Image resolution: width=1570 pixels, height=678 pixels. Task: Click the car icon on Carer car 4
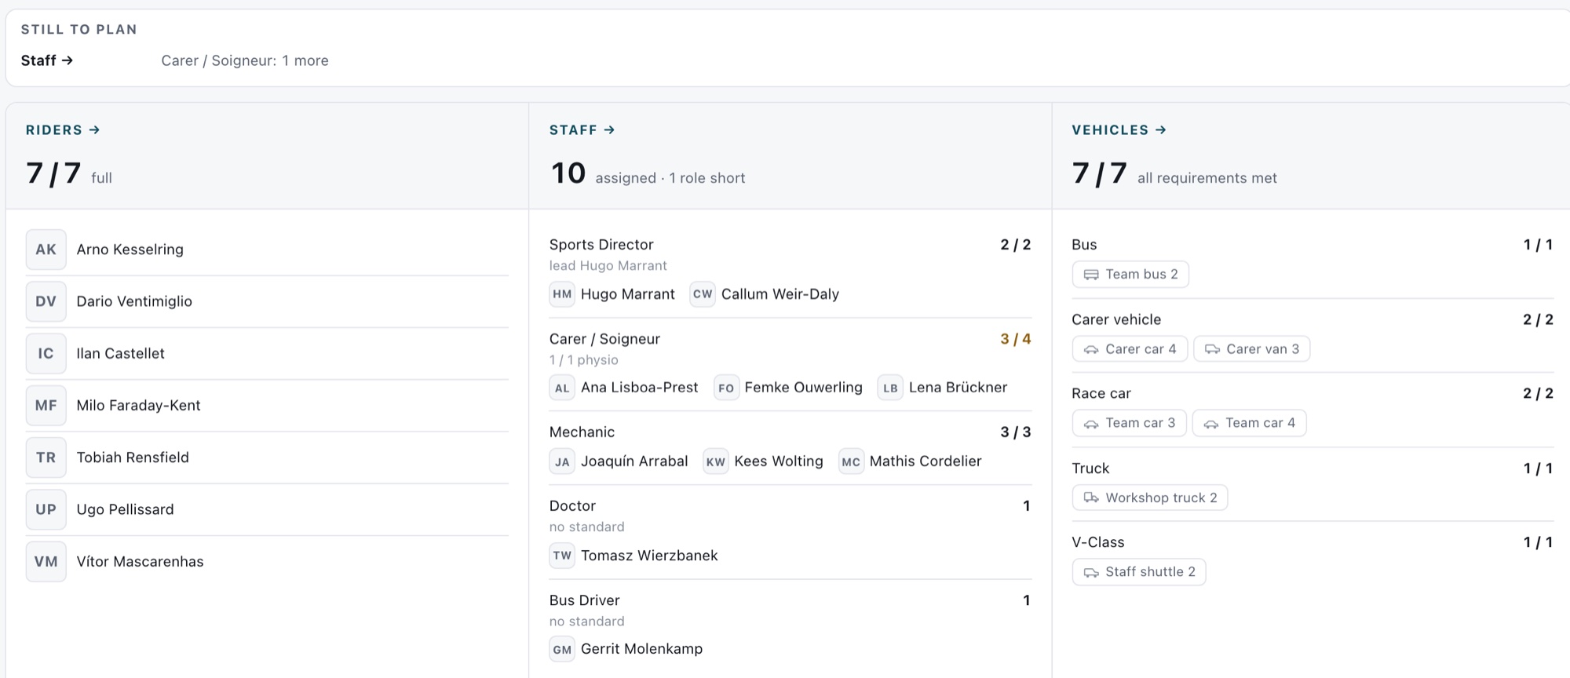[1091, 349]
